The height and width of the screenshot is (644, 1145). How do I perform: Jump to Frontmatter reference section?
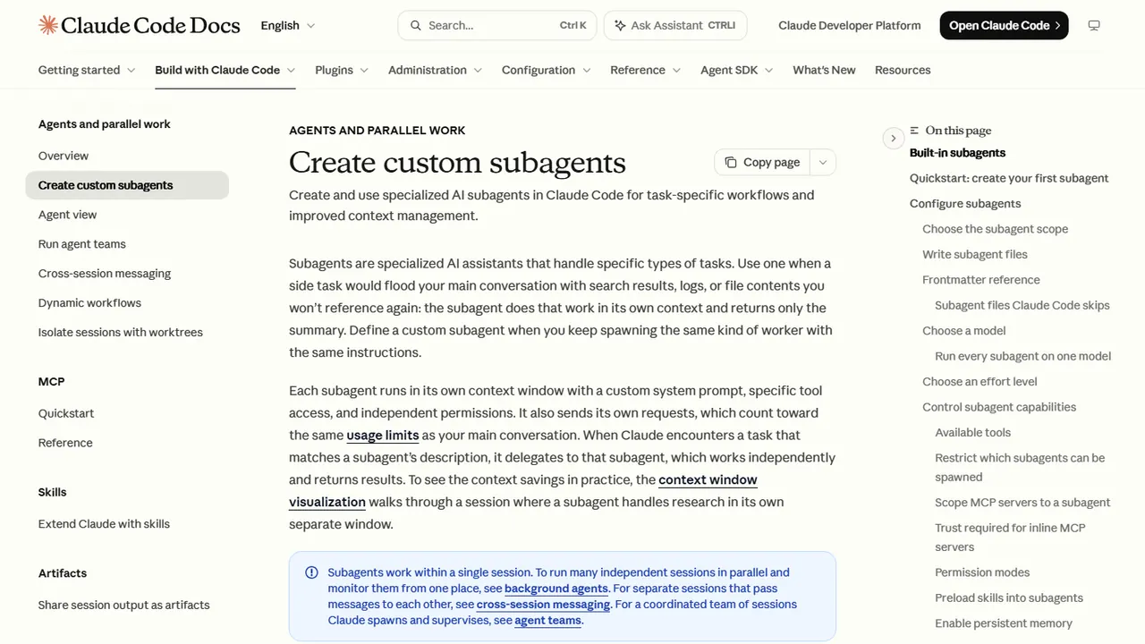point(981,280)
